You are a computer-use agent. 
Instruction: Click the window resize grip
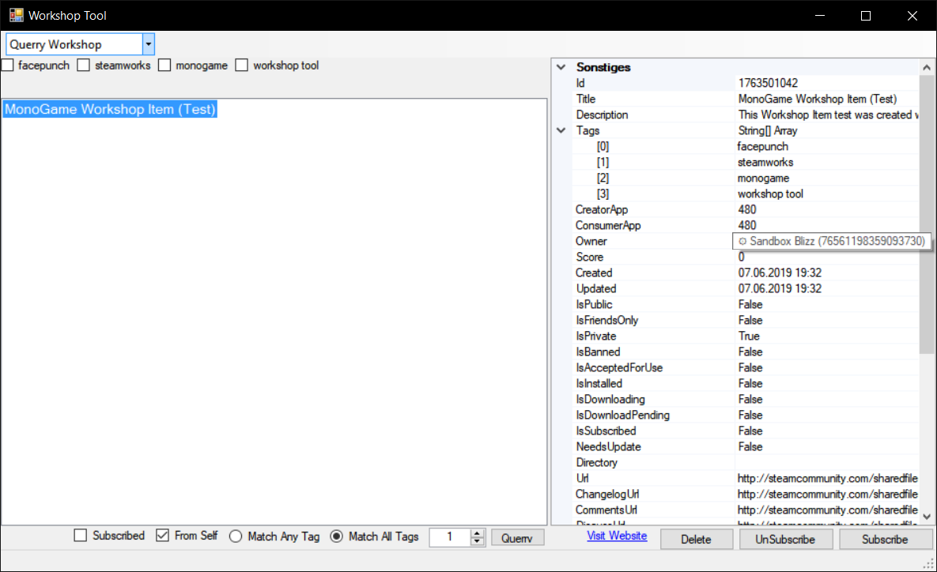(928, 563)
